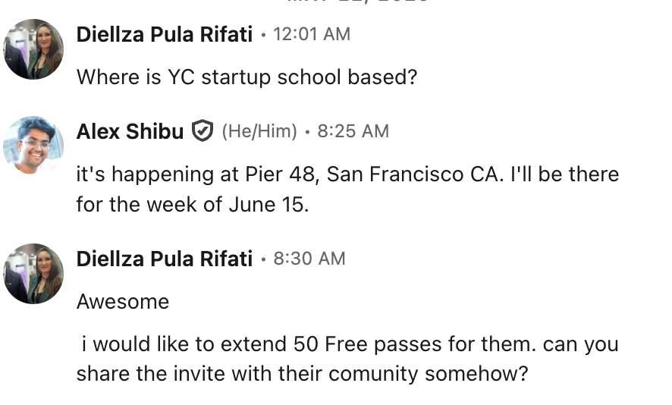The height and width of the screenshot is (405, 672).
Task: Open Diellza's avatar on the 12:01 AM message
Action: pyautogui.click(x=33, y=49)
